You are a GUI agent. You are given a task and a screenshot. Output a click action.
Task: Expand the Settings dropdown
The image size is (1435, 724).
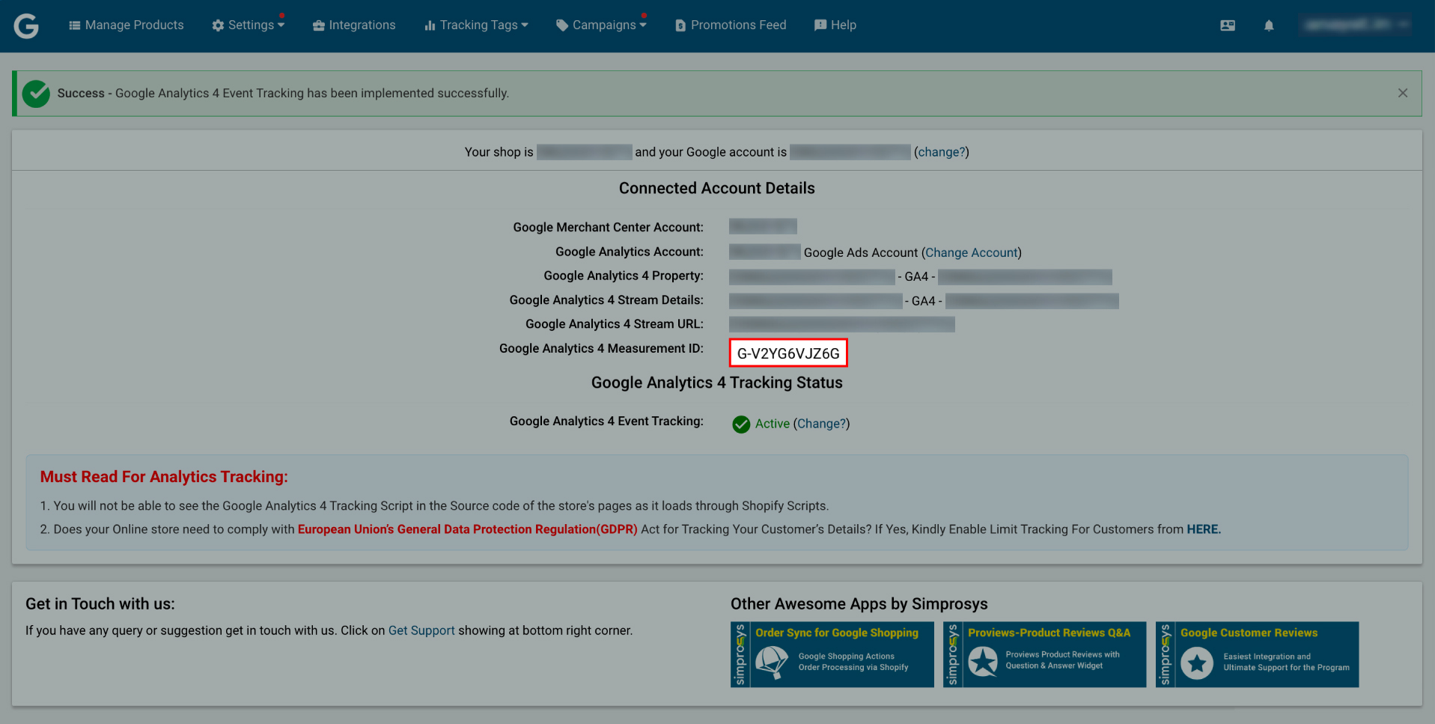[x=248, y=25]
